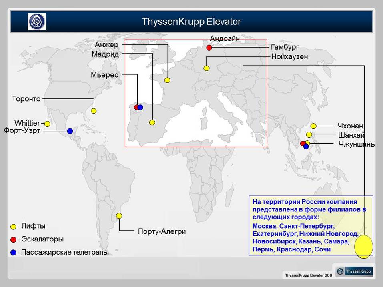Screen dimensions: 383x287
Task: Select the yellow Порту-Алегри marker
Action: click(x=119, y=216)
